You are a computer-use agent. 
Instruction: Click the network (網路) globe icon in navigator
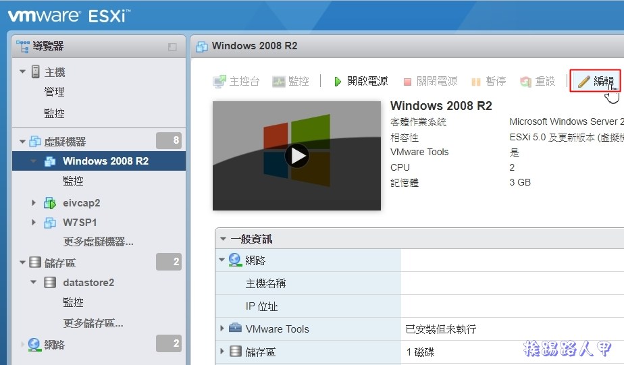click(x=34, y=345)
